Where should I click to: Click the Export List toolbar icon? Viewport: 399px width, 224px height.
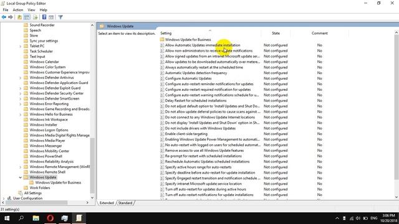35,17
